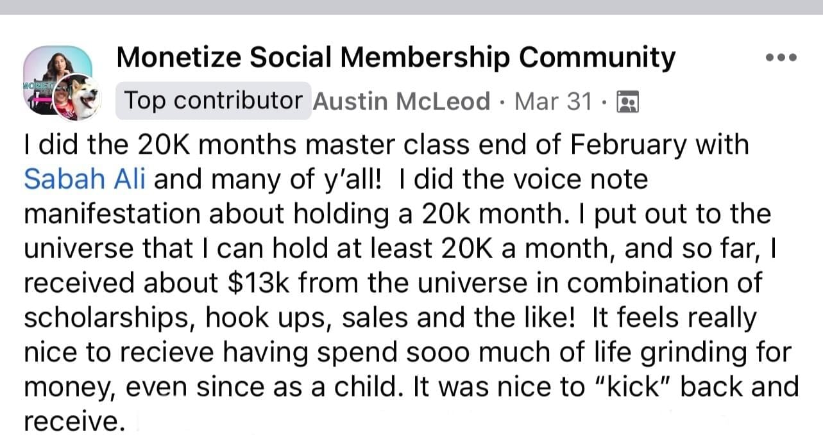
Task: Click the Mar 31 post timestamp
Action: (554, 101)
